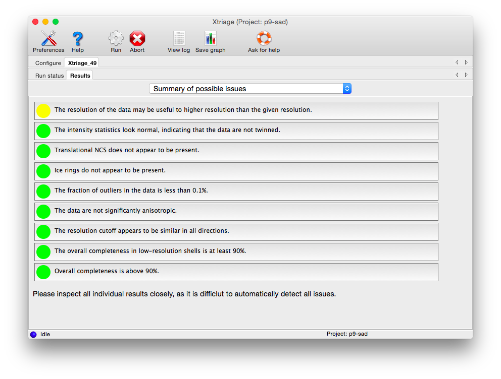Click the Help question mark icon
The height and width of the screenshot is (379, 501).
point(77,39)
